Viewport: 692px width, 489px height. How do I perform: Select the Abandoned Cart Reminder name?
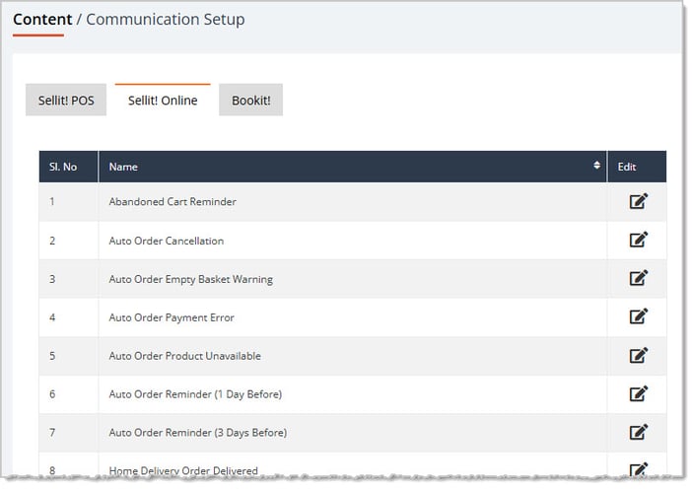click(x=173, y=202)
